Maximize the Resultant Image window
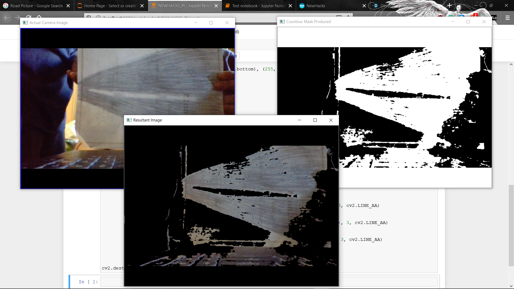This screenshot has height=289, width=514. pos(315,120)
